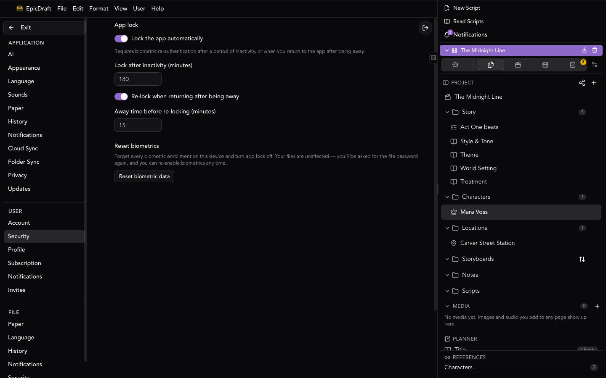606x378 pixels.
Task: Open the film strip tab icon
Action: [545, 65]
